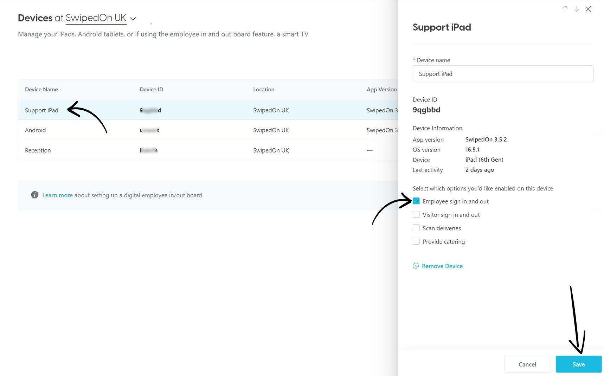Navigate to next device using down arrow icon
The width and height of the screenshot is (604, 376).
tap(576, 9)
